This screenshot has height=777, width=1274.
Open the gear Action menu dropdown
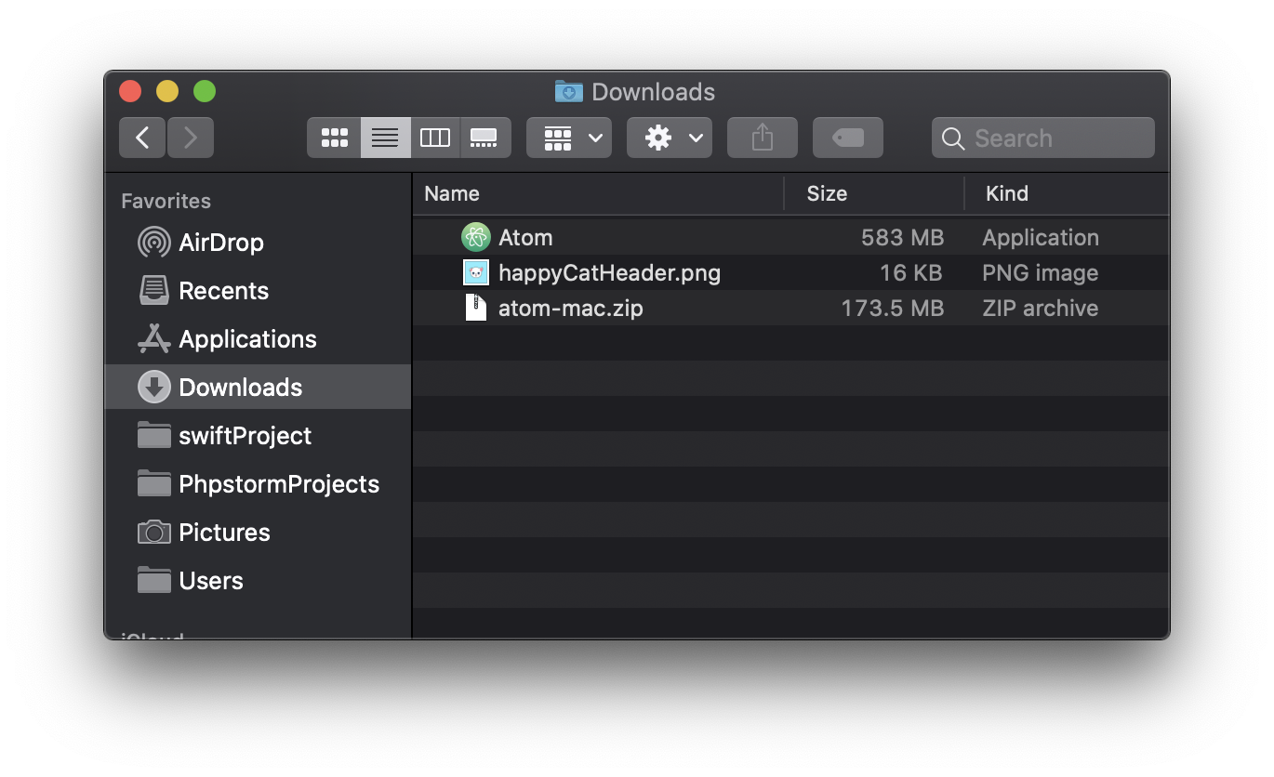[670, 138]
